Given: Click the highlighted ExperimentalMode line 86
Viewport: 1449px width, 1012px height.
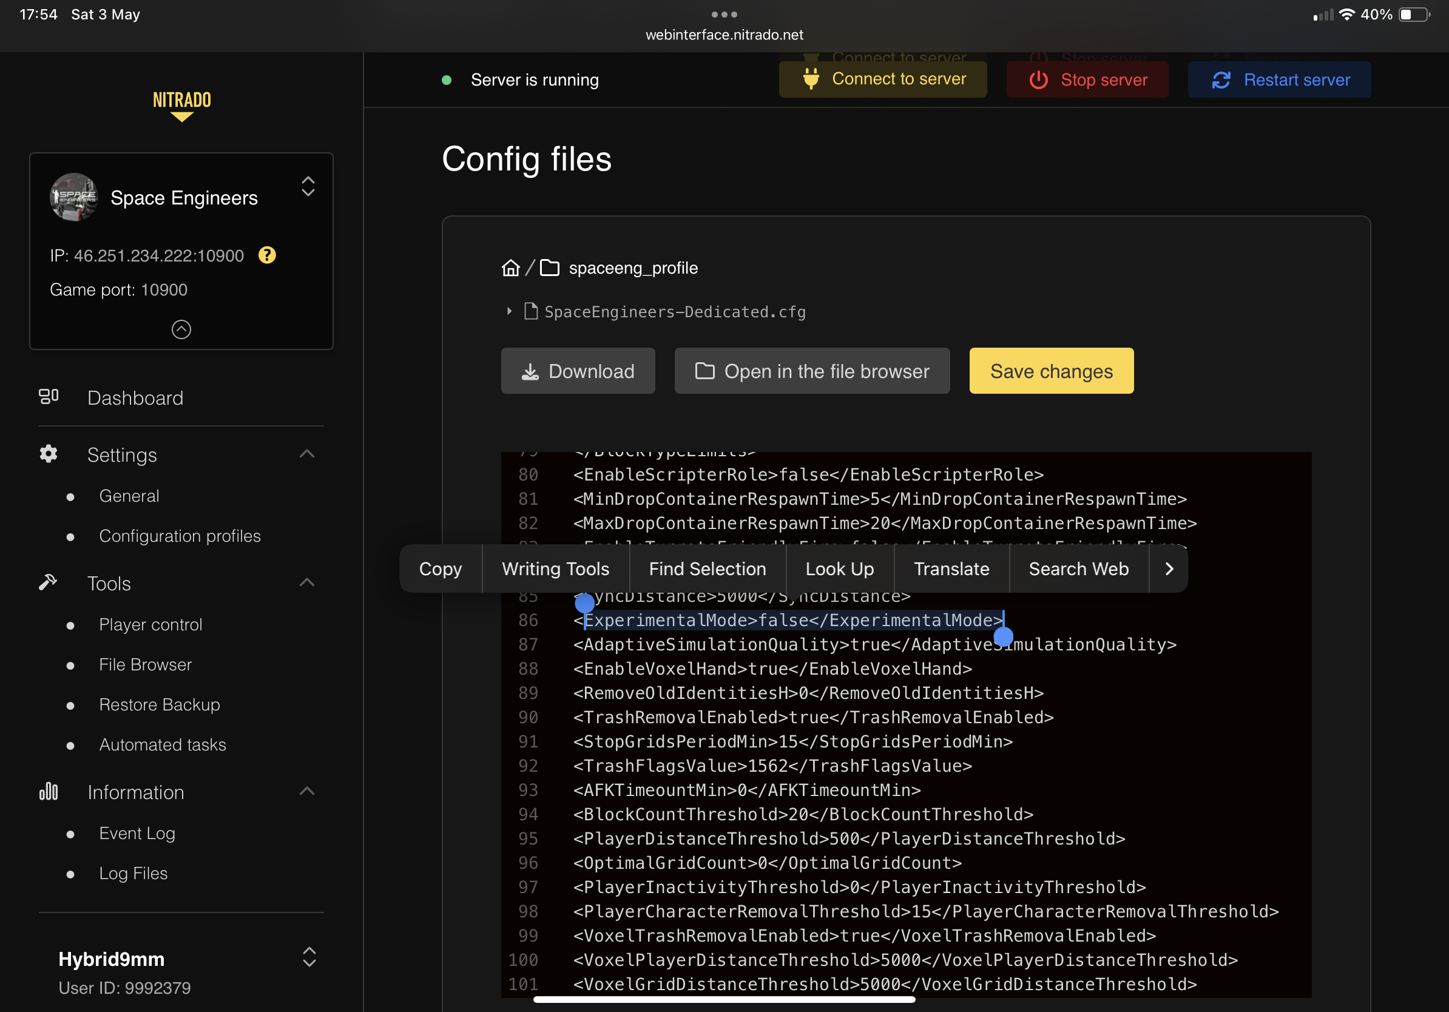Looking at the screenshot, I should tap(788, 620).
